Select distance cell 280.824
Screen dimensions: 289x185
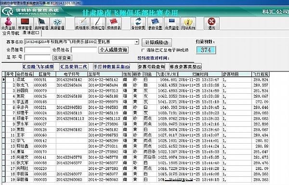261,80
